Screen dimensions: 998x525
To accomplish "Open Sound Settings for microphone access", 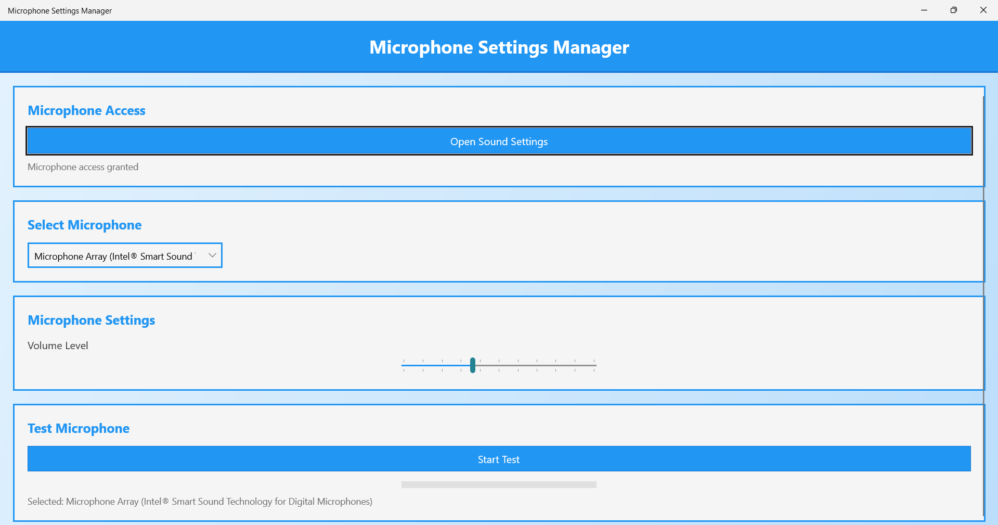I will click(498, 141).
